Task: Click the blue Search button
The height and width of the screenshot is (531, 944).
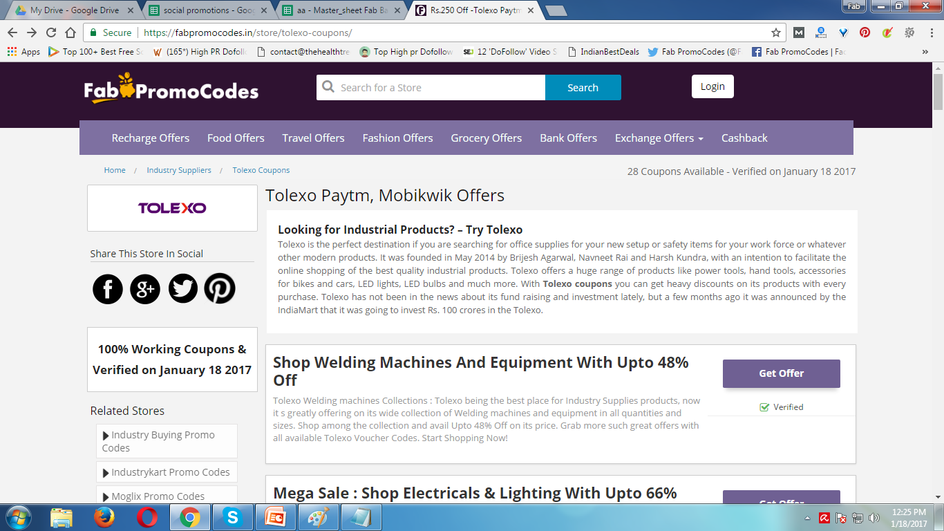Action: [x=583, y=88]
